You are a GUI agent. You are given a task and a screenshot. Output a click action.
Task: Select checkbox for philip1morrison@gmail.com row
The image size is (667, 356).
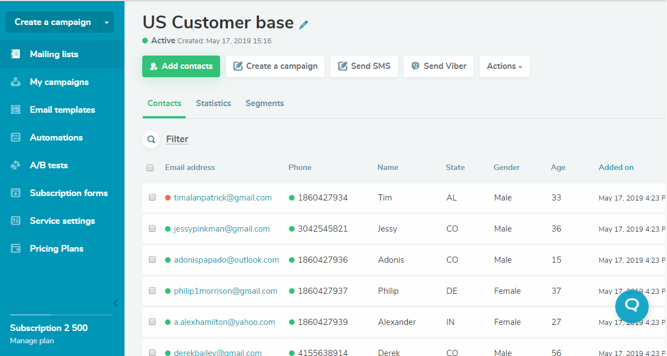click(152, 290)
